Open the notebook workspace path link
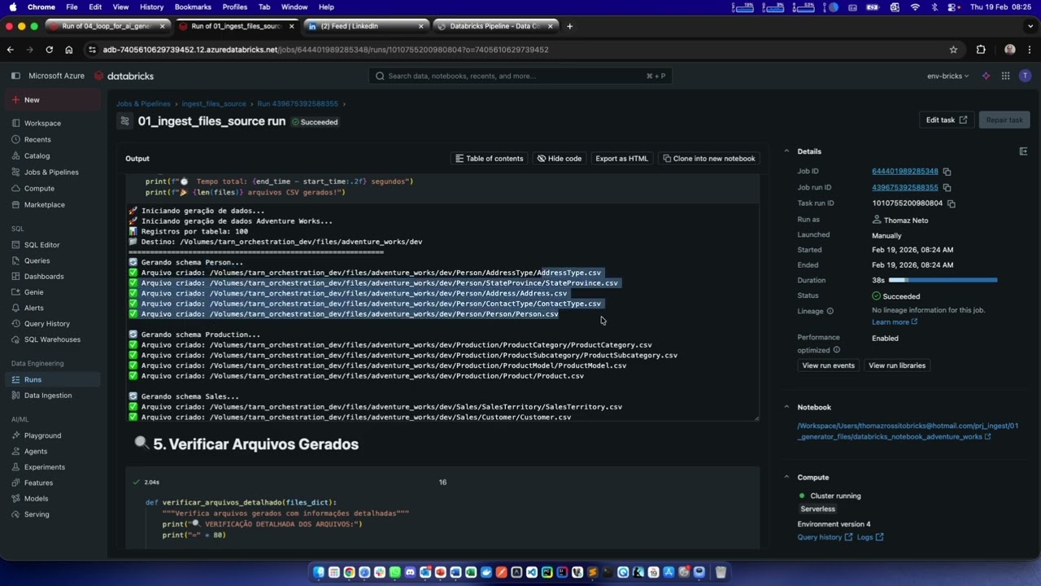This screenshot has height=586, width=1041. coord(908,431)
